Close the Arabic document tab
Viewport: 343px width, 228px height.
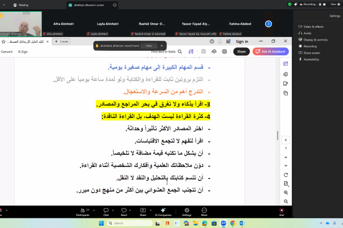[47, 42]
